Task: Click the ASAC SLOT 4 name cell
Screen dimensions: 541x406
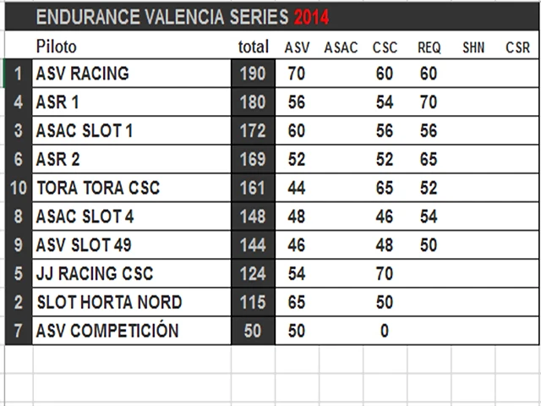Action: coord(132,217)
